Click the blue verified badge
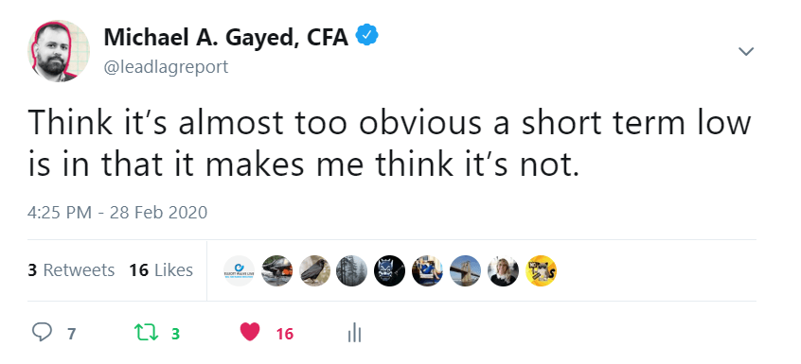 click(x=366, y=36)
